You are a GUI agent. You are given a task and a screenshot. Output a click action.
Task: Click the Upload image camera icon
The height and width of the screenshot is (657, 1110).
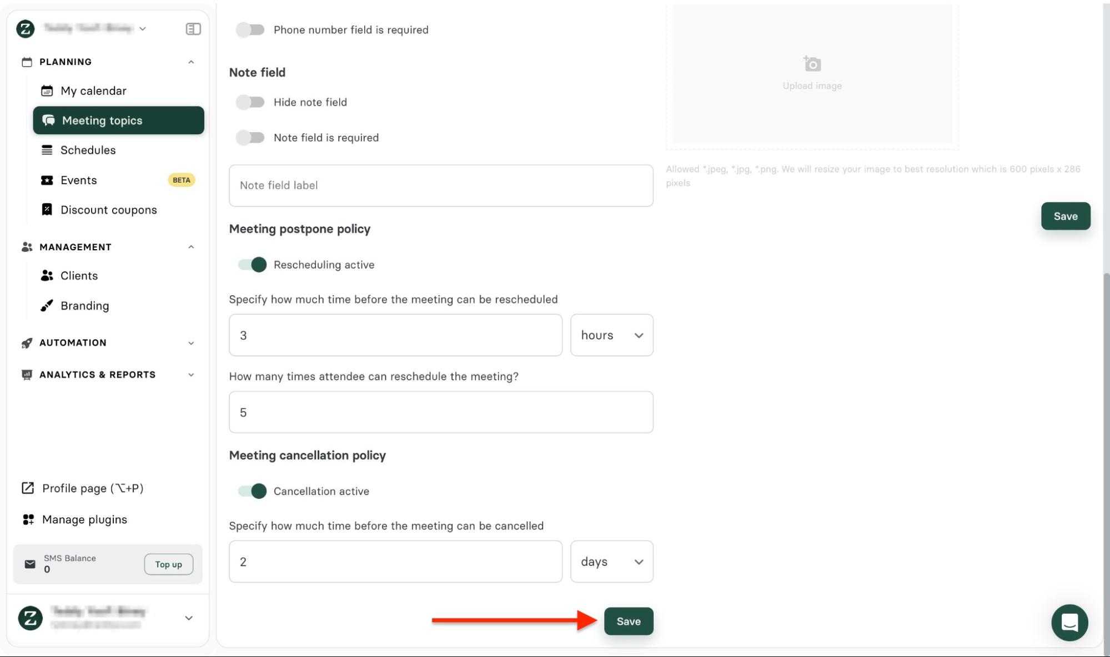812,64
